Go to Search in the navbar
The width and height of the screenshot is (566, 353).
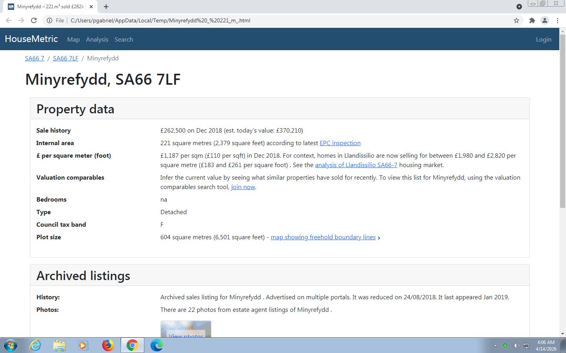click(123, 40)
